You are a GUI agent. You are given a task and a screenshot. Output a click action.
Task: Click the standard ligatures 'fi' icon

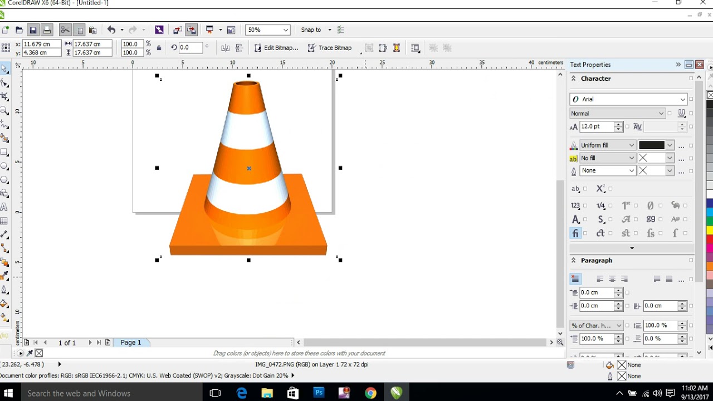(575, 233)
